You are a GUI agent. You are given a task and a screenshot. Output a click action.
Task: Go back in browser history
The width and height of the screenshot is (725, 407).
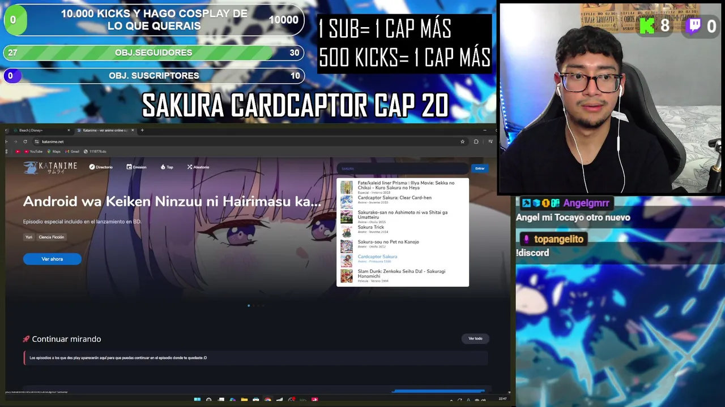tap(7, 141)
